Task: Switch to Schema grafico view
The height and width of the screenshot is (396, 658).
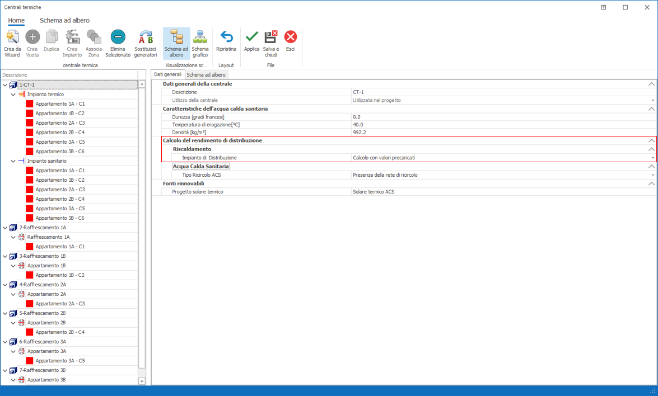Action: point(200,37)
